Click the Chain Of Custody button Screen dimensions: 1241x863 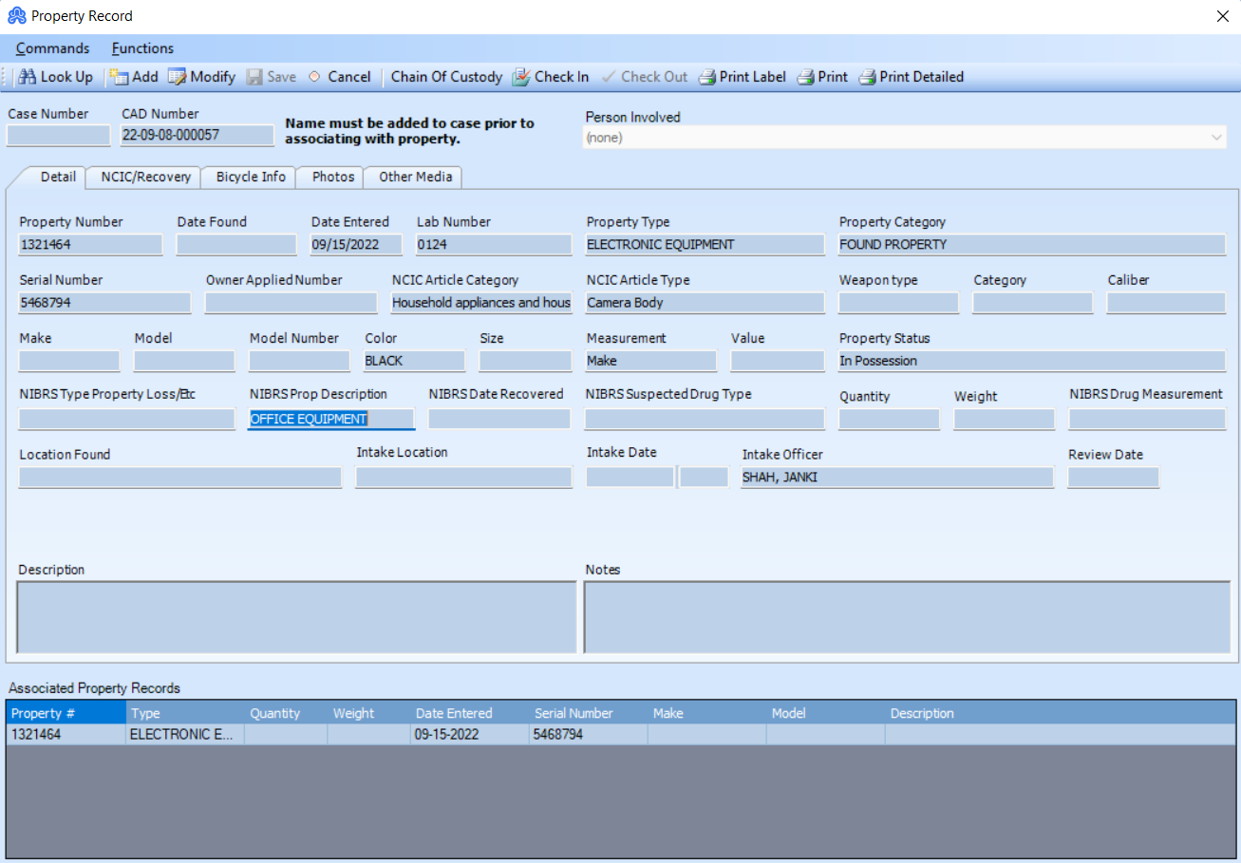pos(446,77)
